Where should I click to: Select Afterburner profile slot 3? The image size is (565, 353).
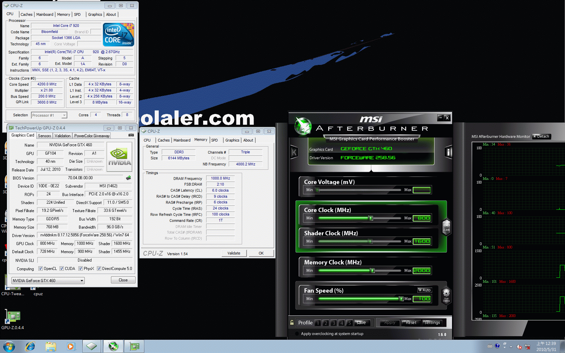tap(334, 323)
